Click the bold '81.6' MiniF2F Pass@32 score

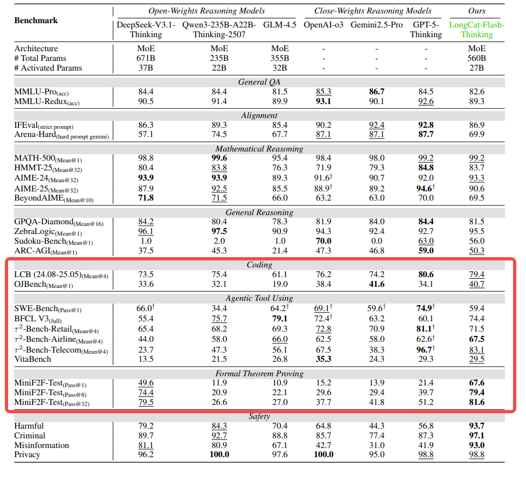click(477, 402)
